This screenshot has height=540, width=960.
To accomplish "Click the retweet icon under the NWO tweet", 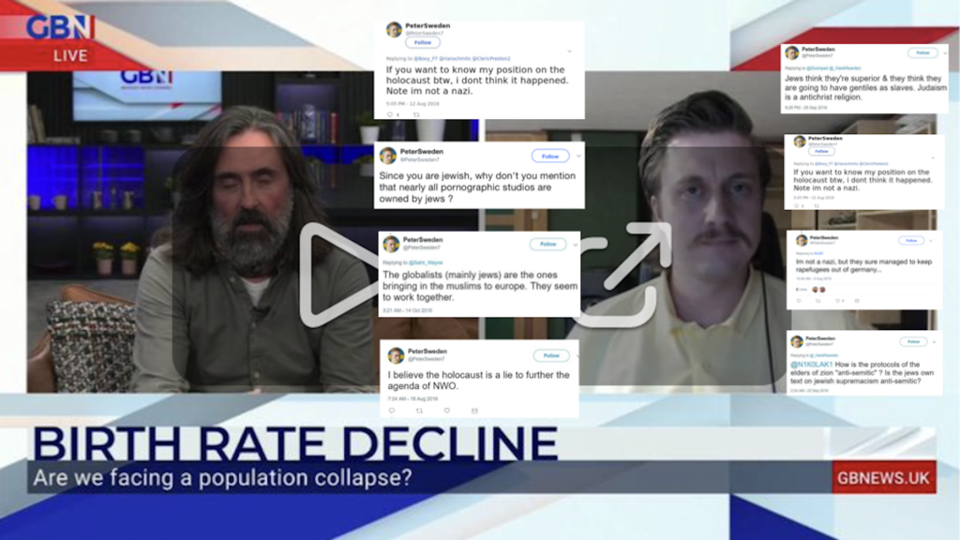I will point(419,411).
